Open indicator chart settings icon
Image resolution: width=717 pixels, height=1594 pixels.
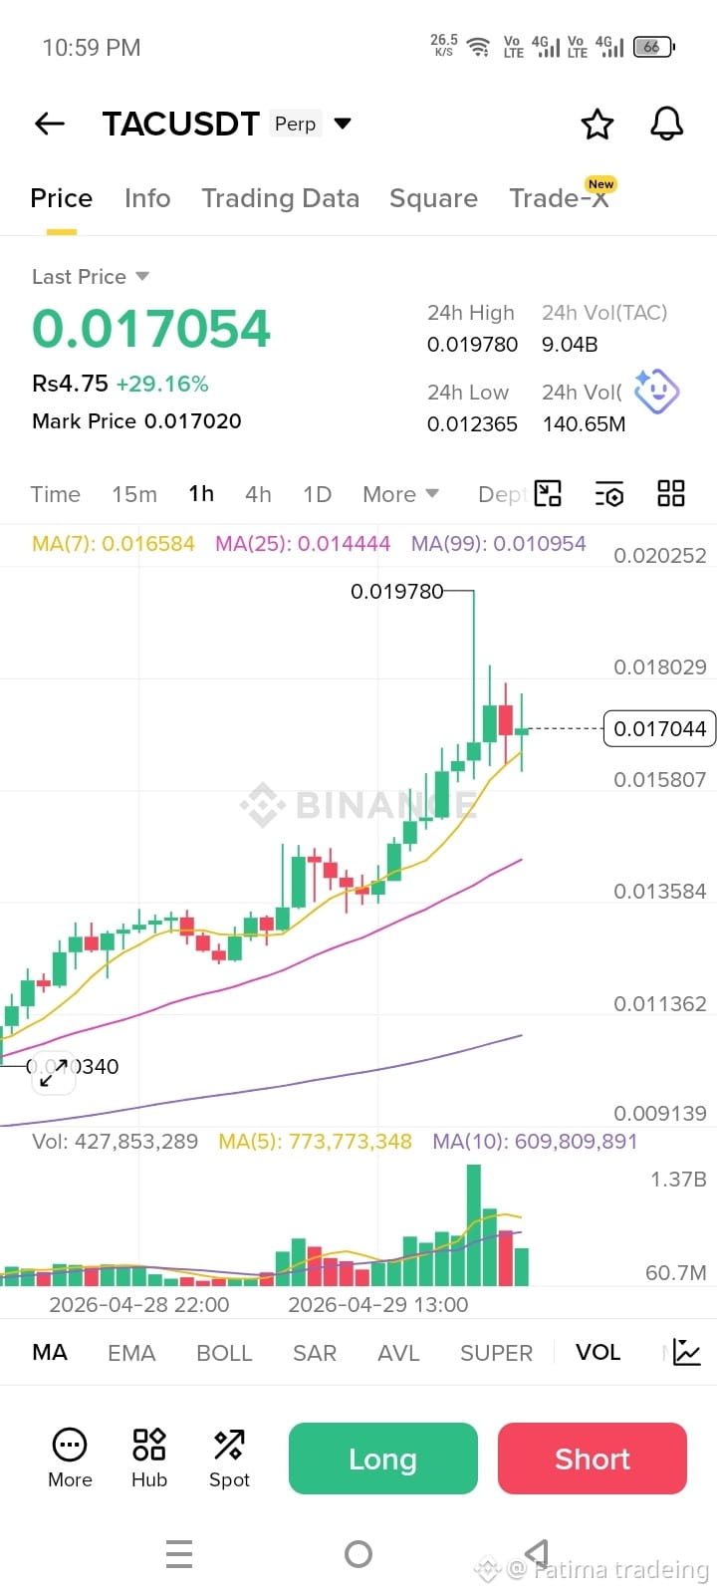coord(687,1352)
